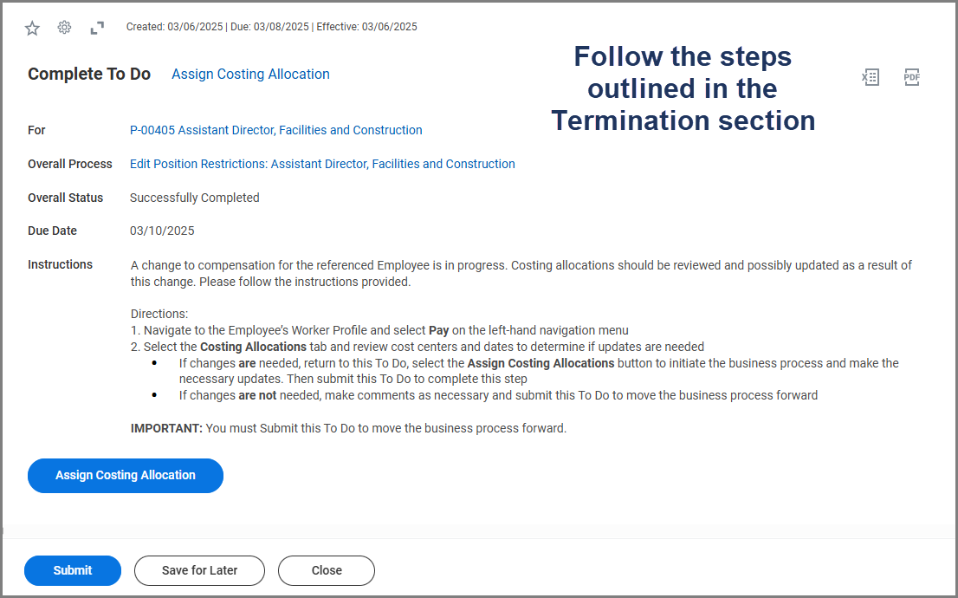Click the PDF export icon
This screenshot has height=598, width=958.
(x=911, y=77)
